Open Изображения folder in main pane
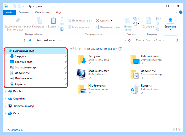Image resolution: width=186 pixels, height=135 pixels. pyautogui.click(x=82, y=89)
